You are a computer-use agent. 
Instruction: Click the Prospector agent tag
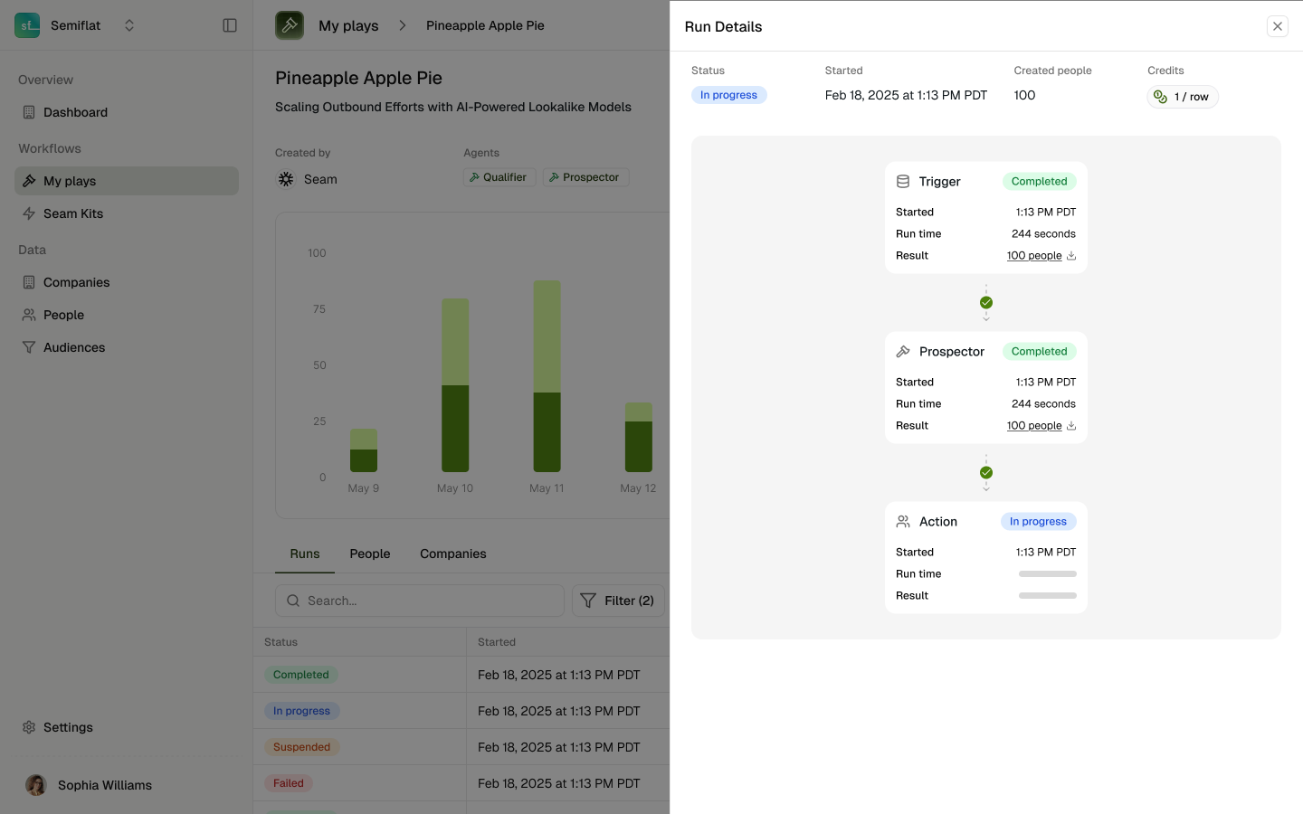pos(585,177)
